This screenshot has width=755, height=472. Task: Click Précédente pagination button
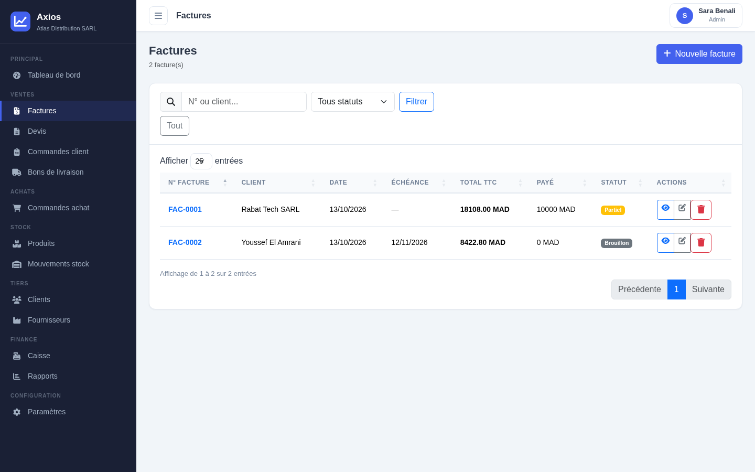640,289
